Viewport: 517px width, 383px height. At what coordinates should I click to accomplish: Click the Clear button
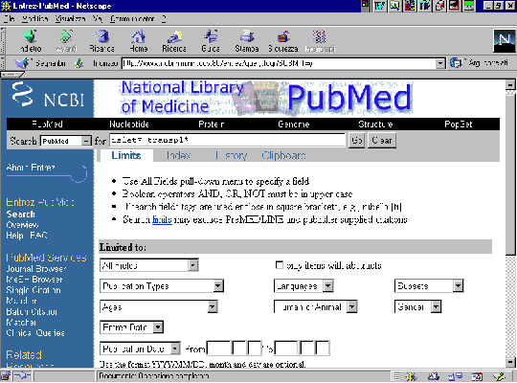click(382, 140)
